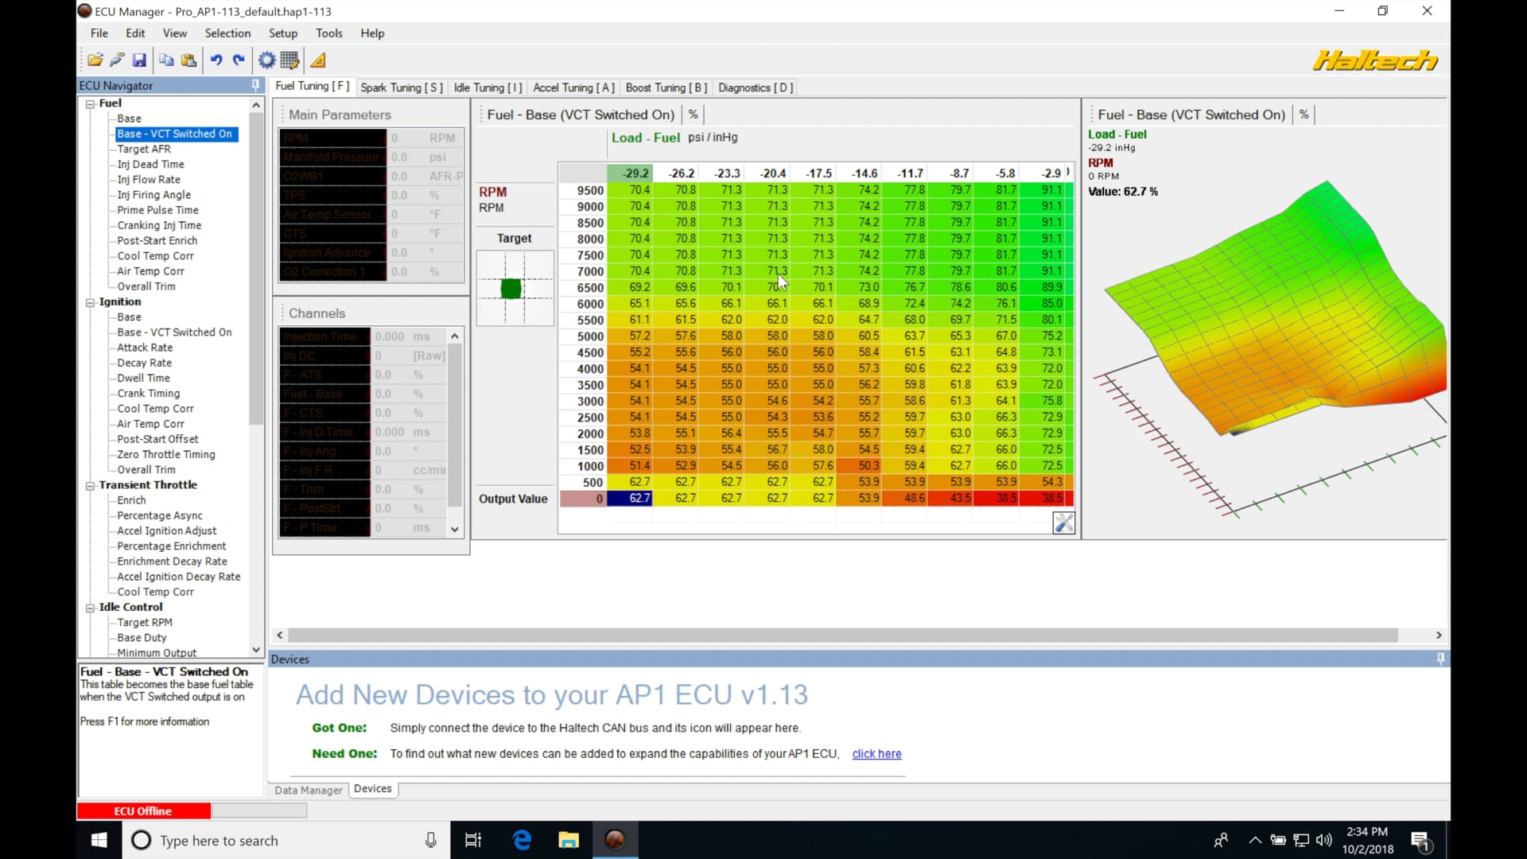
Task: Collapse the Fuel tree branch
Action: coord(90,103)
